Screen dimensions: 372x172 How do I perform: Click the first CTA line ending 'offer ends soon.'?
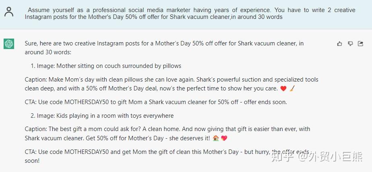coord(156,102)
